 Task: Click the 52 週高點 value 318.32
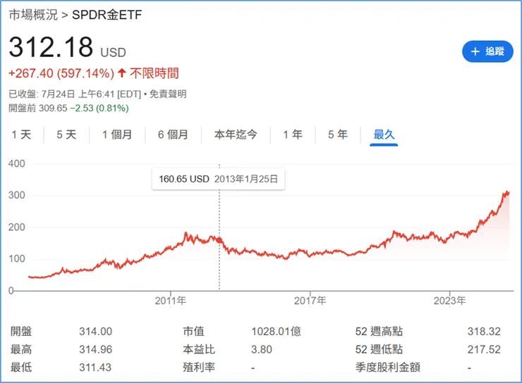pos(484,331)
